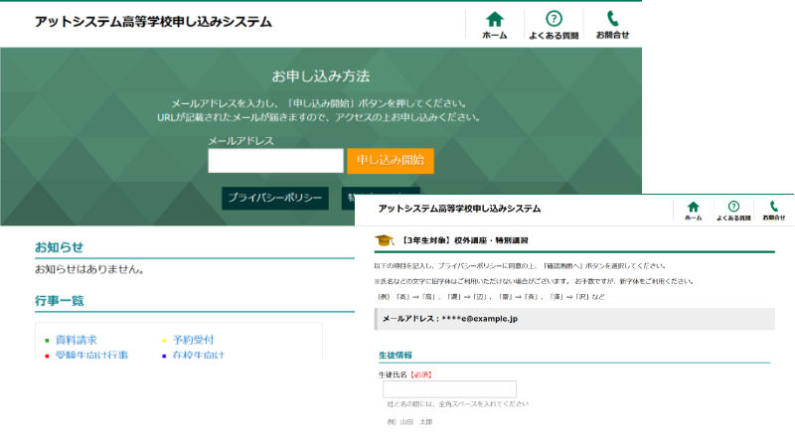Click the ホーム house icon in back window header

494,20
